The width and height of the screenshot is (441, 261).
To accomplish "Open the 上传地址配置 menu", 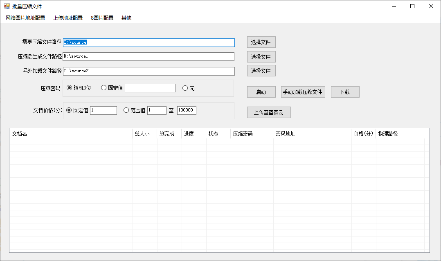I will coord(68,18).
